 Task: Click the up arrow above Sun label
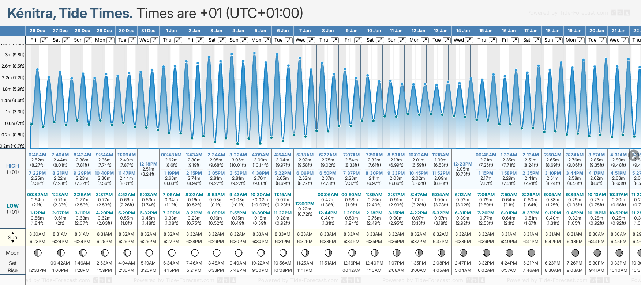[13, 233]
